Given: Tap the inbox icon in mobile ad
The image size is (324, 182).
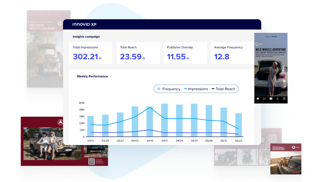Looking at the screenshot, I should point(278,99).
